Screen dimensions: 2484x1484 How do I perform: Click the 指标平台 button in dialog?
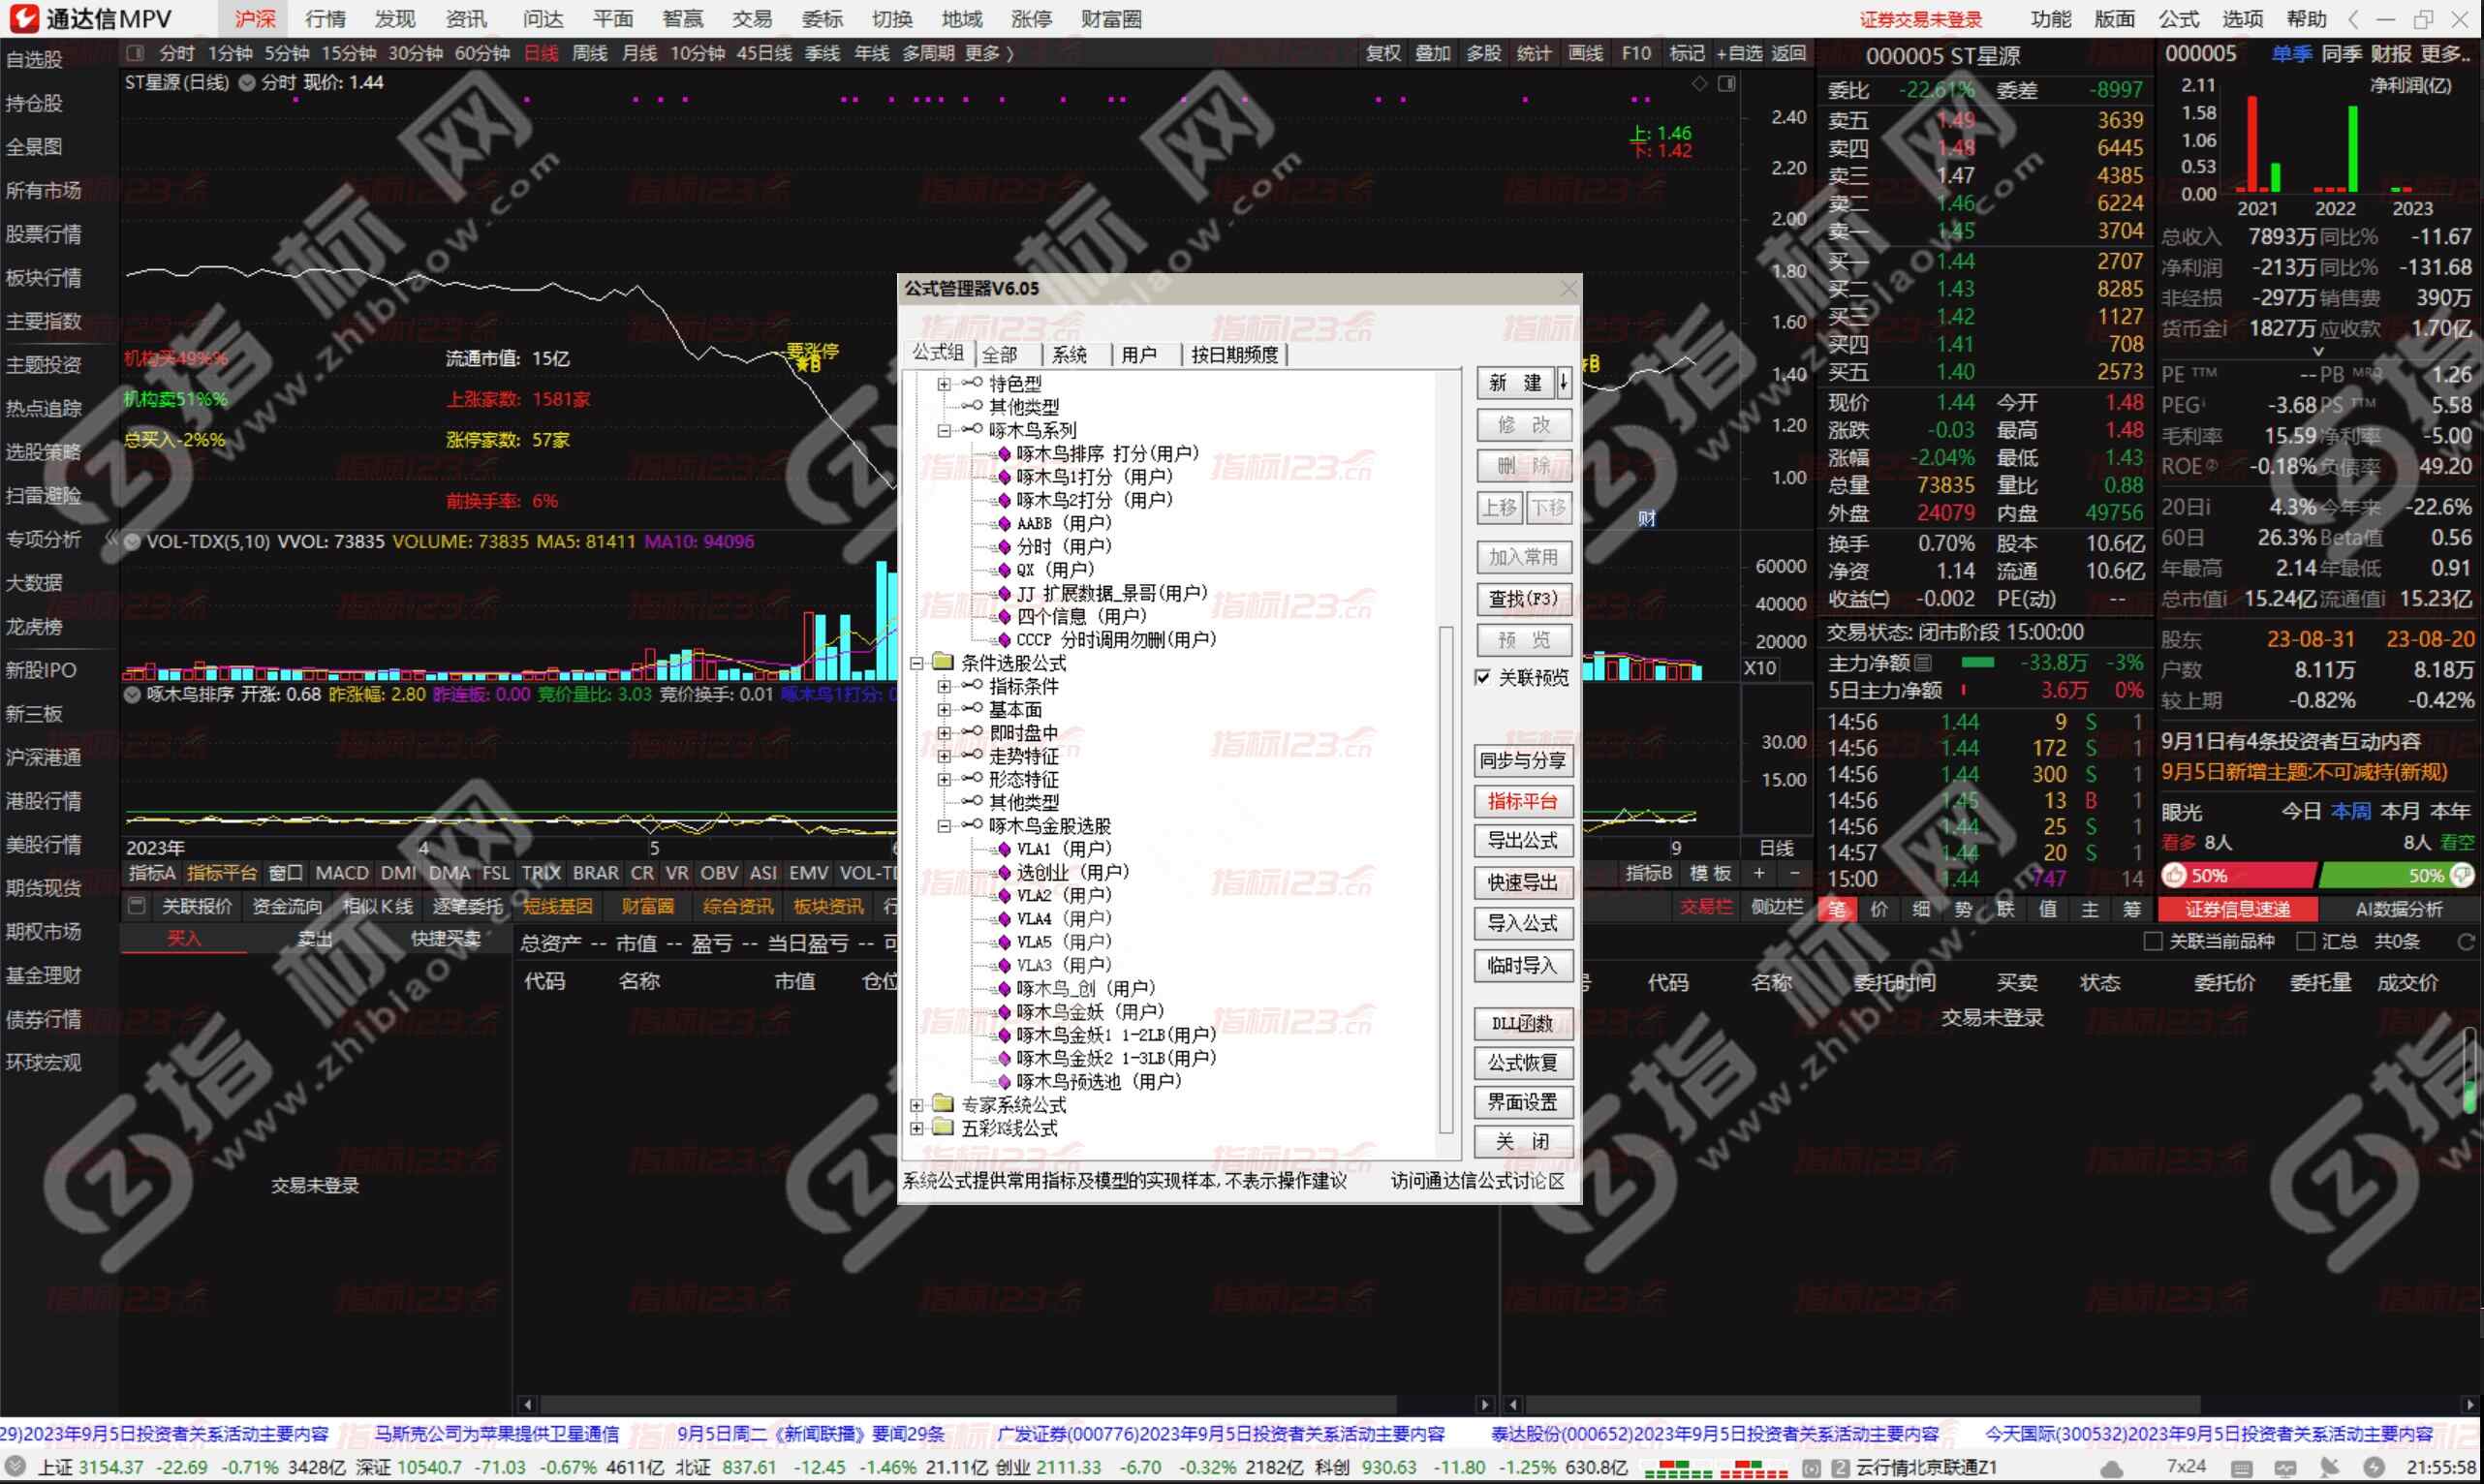click(x=1522, y=801)
